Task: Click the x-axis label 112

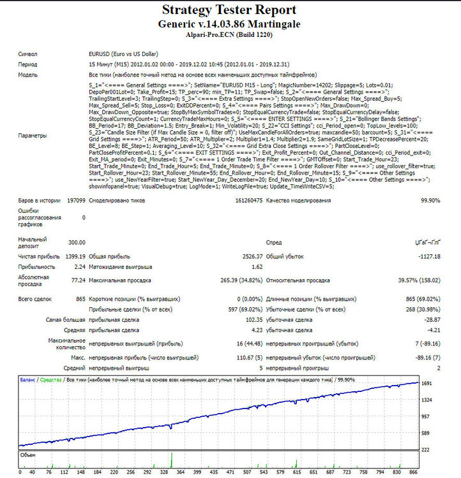Action: pos(64,472)
